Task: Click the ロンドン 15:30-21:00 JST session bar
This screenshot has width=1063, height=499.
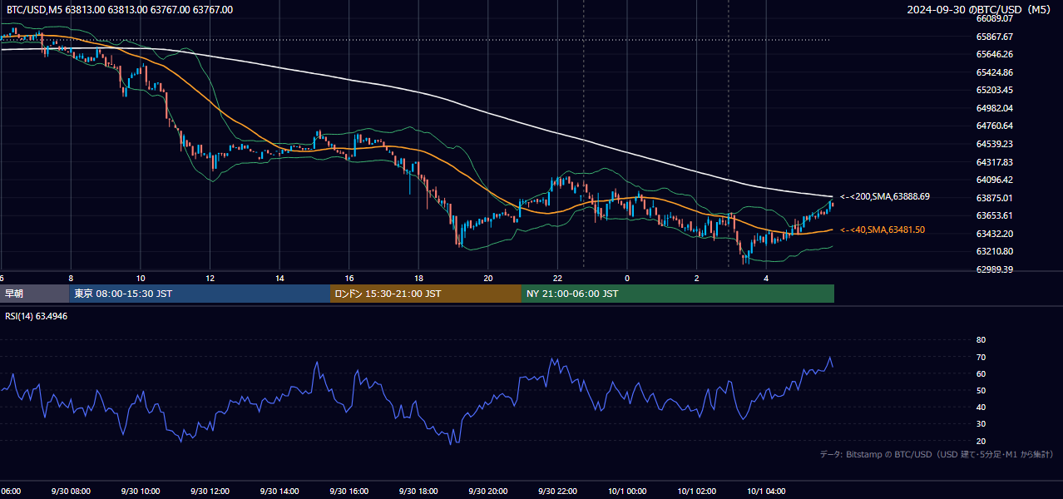Action: (x=426, y=294)
